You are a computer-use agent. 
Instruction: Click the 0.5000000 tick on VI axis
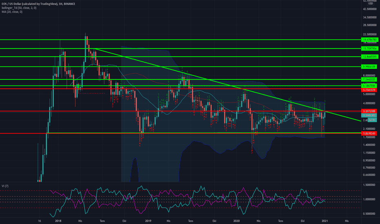tap(369, 214)
